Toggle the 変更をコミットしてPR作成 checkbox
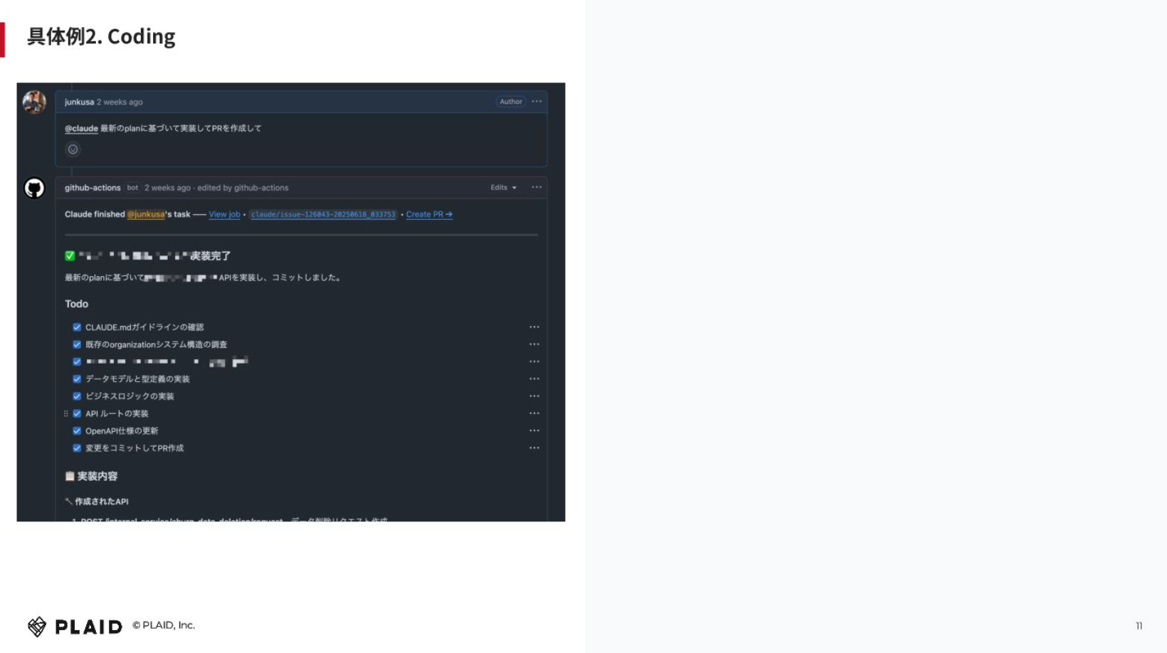The height and width of the screenshot is (653, 1167). pos(77,448)
